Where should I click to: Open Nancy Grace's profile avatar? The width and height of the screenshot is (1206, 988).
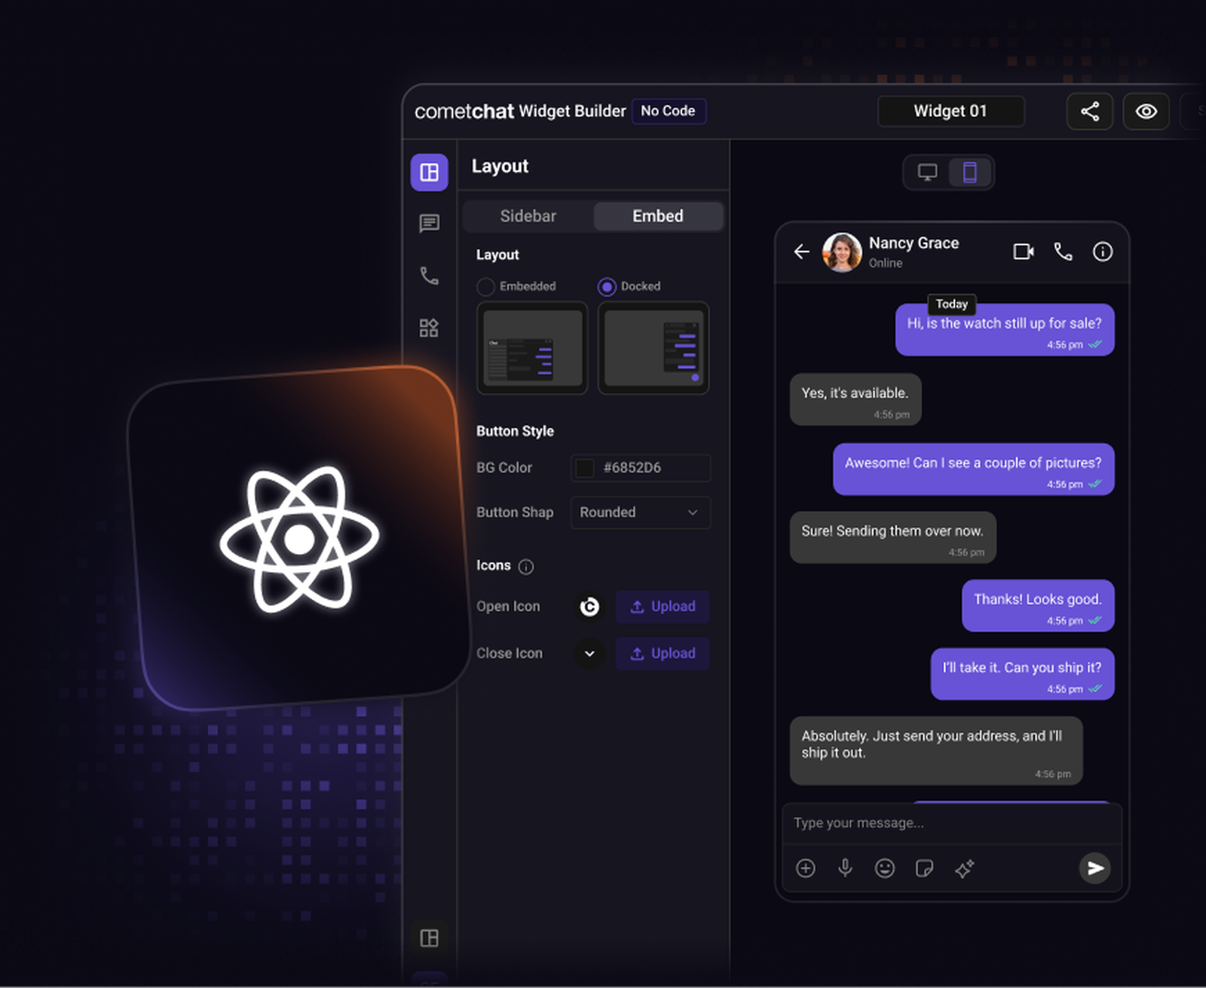(x=842, y=252)
